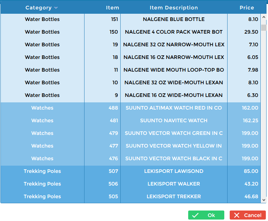Click item number 477
268x221 pixels.
point(114,146)
